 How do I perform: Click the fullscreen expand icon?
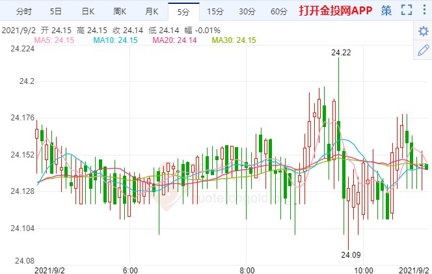click(x=407, y=10)
